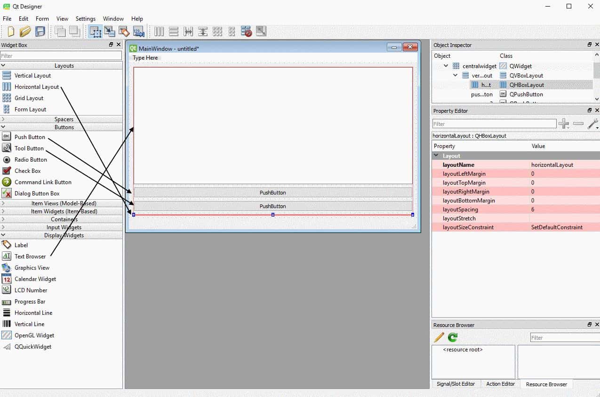The height and width of the screenshot is (397, 600).
Task: Choose the Command Link Button widget
Action: tap(43, 182)
